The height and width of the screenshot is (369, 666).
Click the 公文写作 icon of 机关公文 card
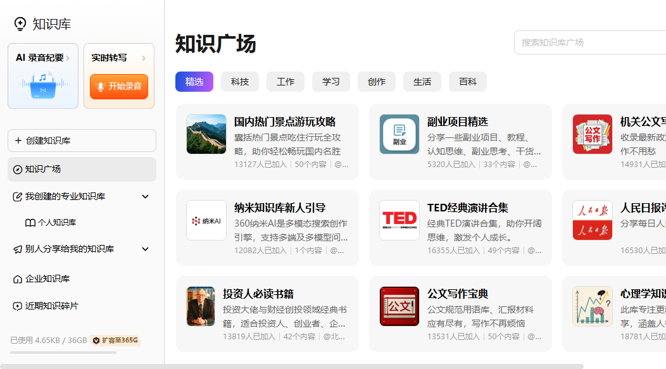coord(593,134)
